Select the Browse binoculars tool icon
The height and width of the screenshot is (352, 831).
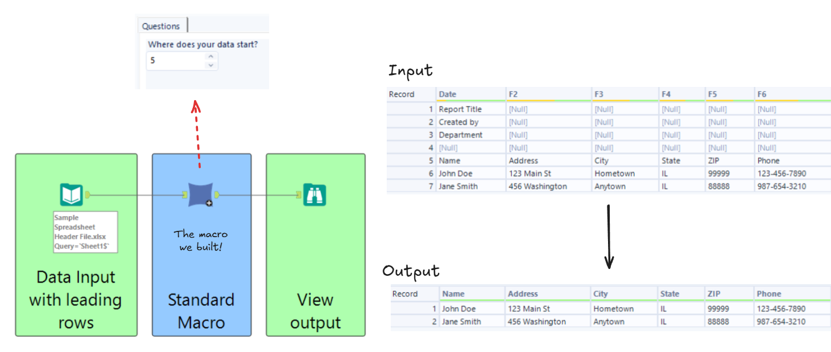point(314,195)
